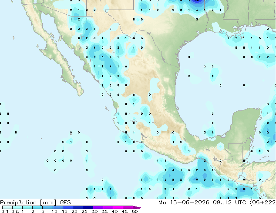Screen dimensions: 276x213
Task: Click the legend label '40'
Action: pyautogui.click(x=114, y=211)
